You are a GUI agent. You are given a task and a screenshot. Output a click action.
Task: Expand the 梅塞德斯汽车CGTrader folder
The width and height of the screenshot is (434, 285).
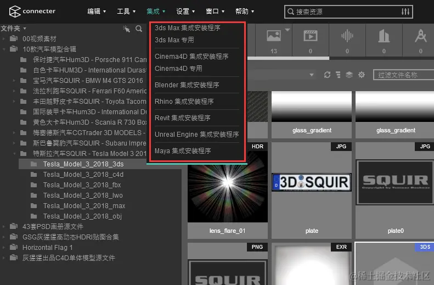[x=14, y=133]
